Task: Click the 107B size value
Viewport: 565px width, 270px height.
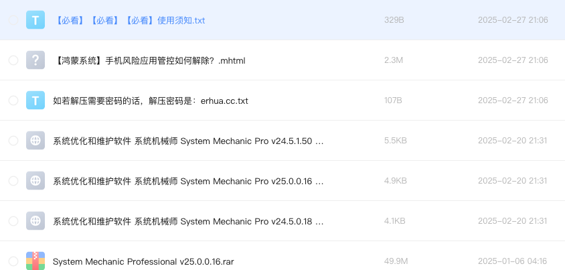Action: tap(393, 100)
